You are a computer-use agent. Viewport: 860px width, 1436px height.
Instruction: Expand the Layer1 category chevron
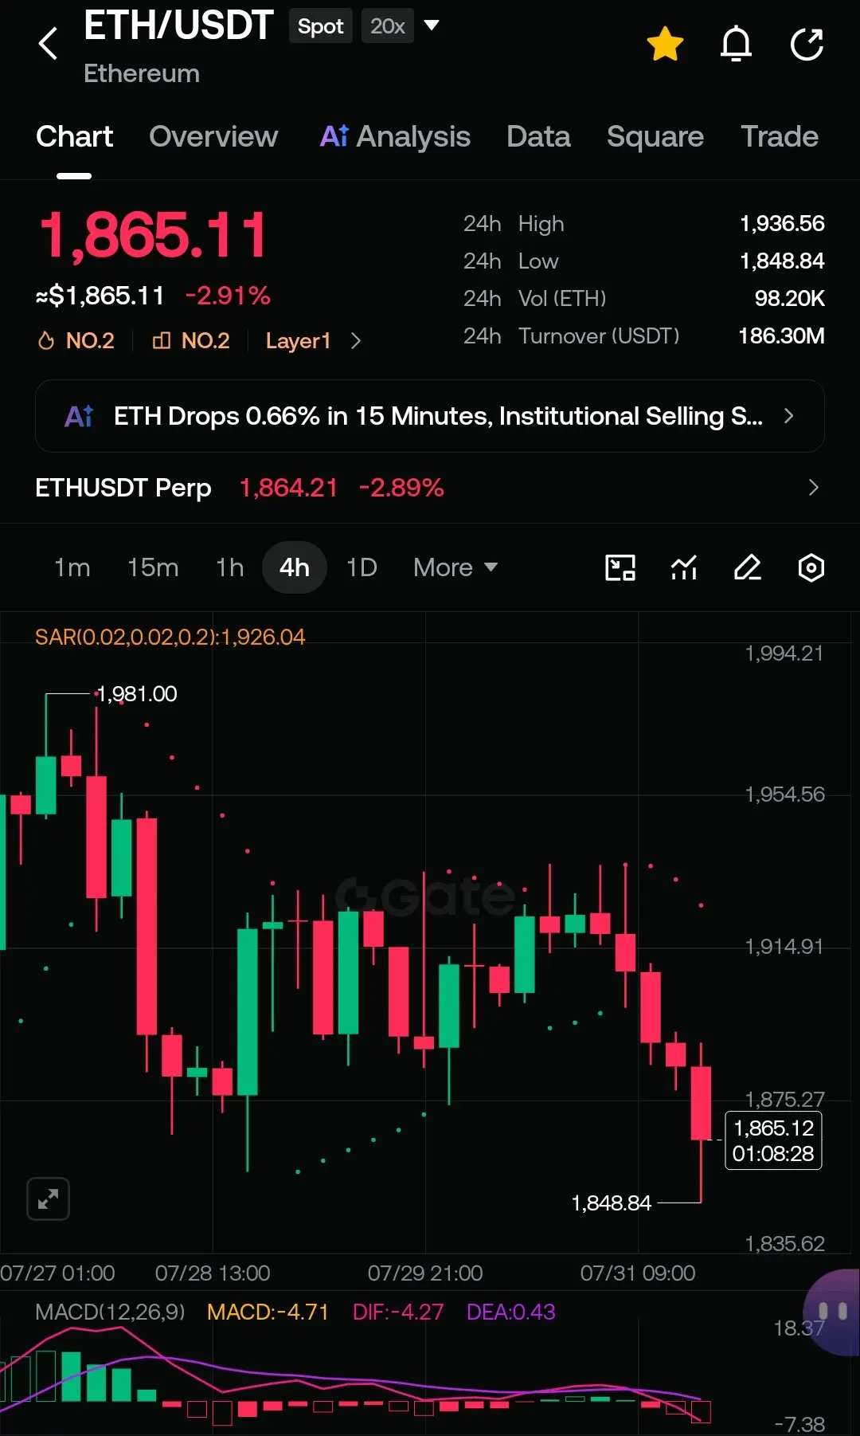point(356,341)
